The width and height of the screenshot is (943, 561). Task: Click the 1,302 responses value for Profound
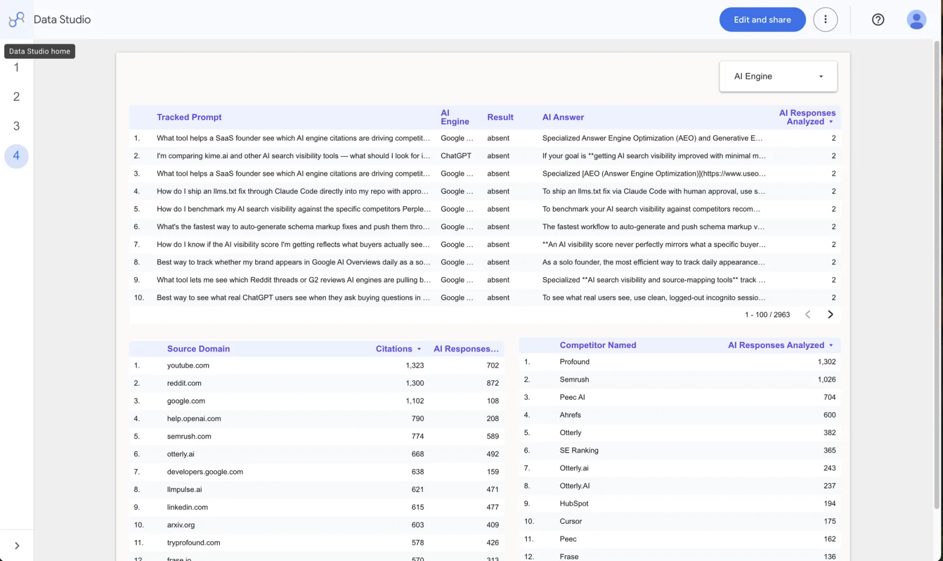[826, 362]
